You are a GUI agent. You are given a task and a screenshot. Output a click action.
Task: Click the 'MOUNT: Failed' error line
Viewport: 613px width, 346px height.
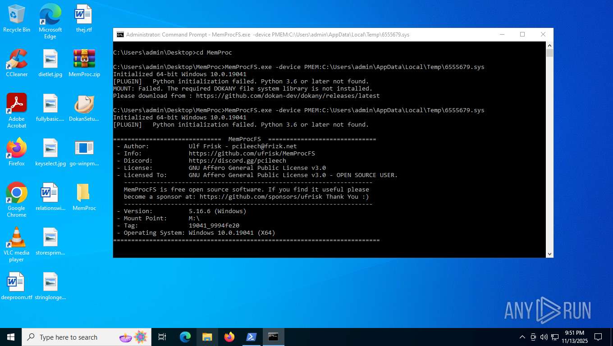click(243, 89)
